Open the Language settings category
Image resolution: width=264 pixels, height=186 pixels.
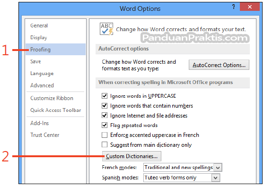(55, 74)
